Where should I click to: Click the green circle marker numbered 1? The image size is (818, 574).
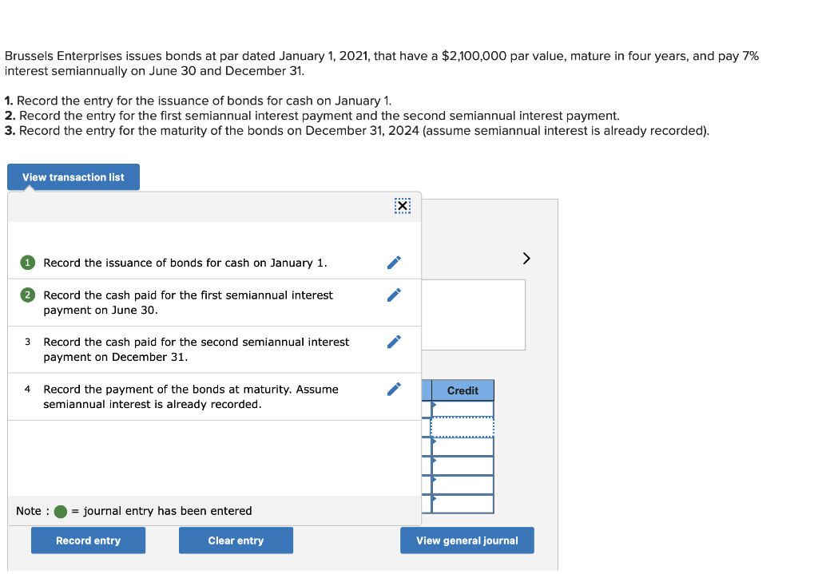pos(28,262)
